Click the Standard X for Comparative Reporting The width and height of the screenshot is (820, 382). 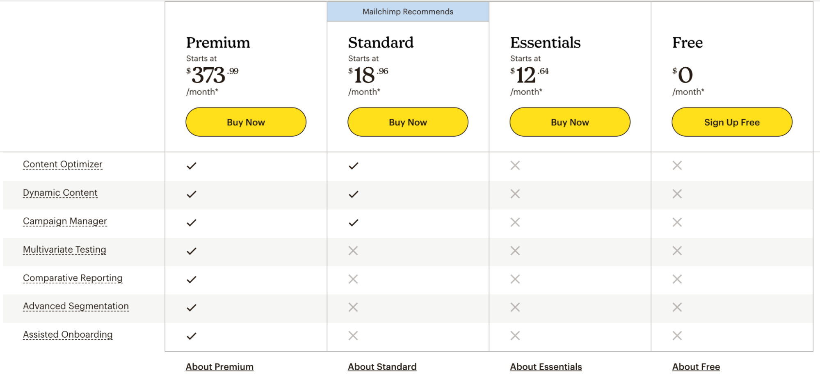pyautogui.click(x=353, y=279)
